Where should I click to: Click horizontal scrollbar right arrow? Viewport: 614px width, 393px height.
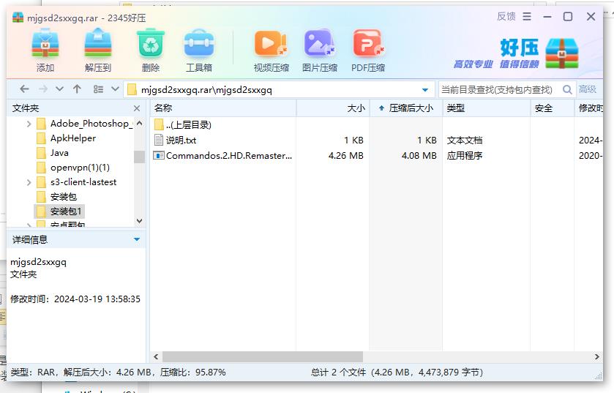[596, 356]
